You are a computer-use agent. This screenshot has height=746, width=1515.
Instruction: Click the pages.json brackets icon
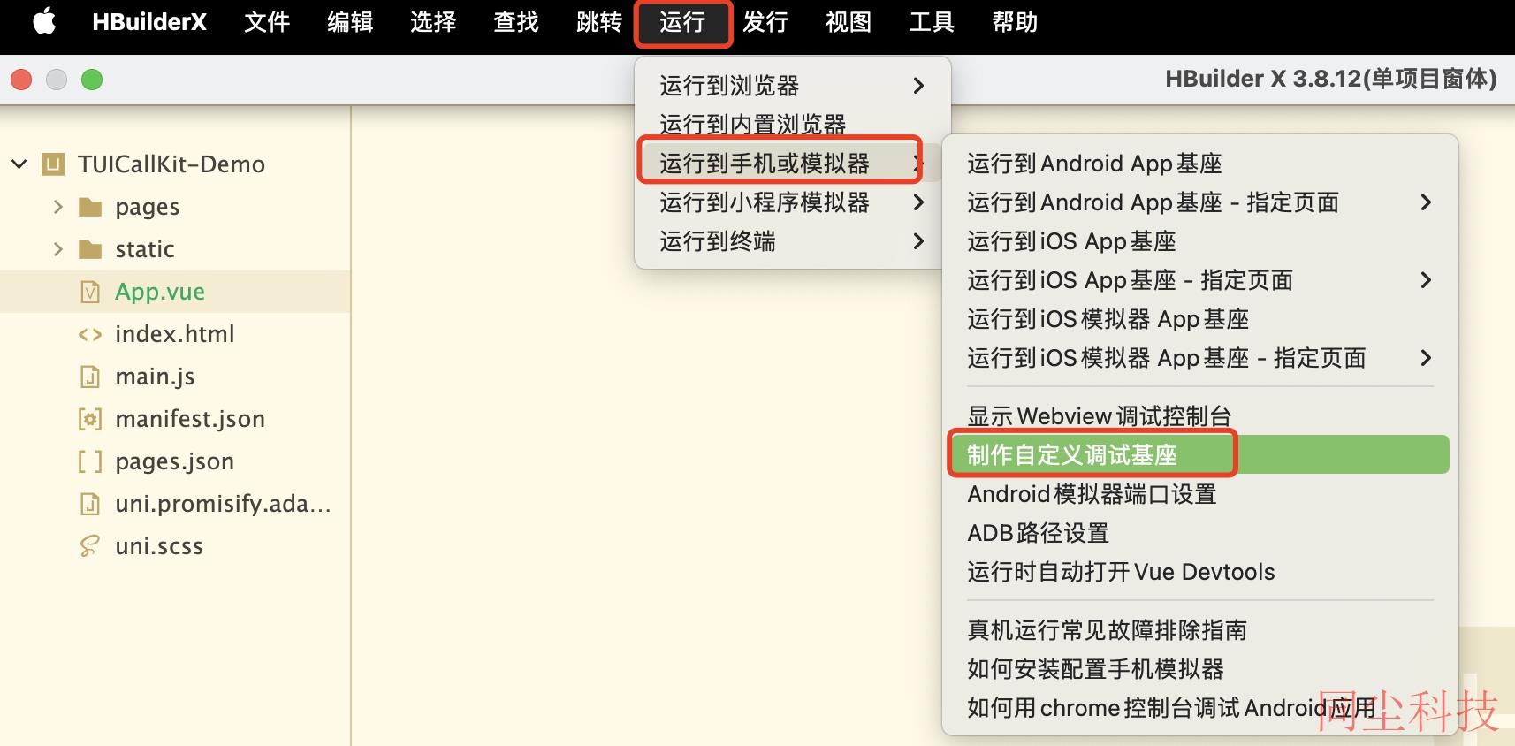tap(90, 461)
